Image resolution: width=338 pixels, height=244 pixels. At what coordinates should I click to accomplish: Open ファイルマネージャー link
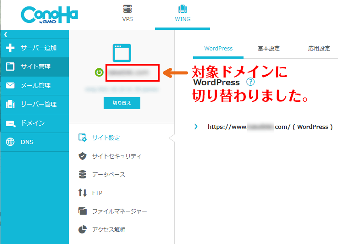tap(119, 211)
